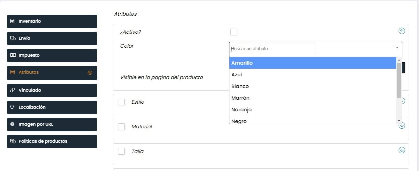The image size is (419, 171).
Task: Select Azul from the color list
Action: pos(237,75)
